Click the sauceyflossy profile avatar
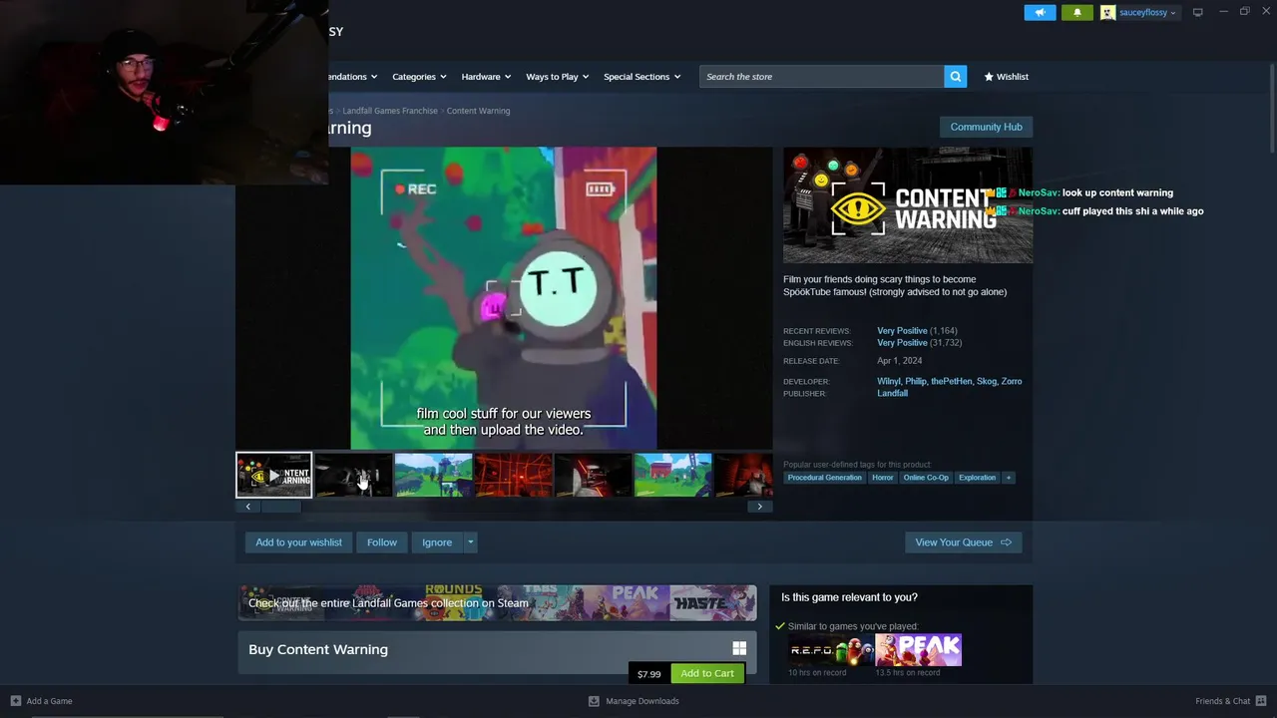1277x718 pixels. [x=1107, y=13]
